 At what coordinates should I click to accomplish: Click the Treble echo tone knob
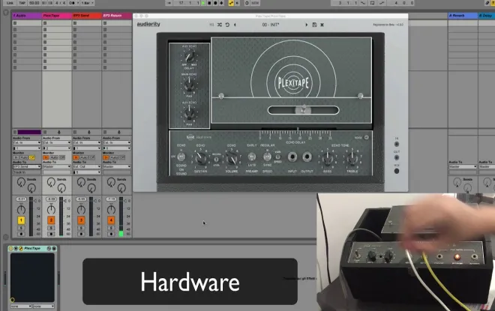[352, 159]
